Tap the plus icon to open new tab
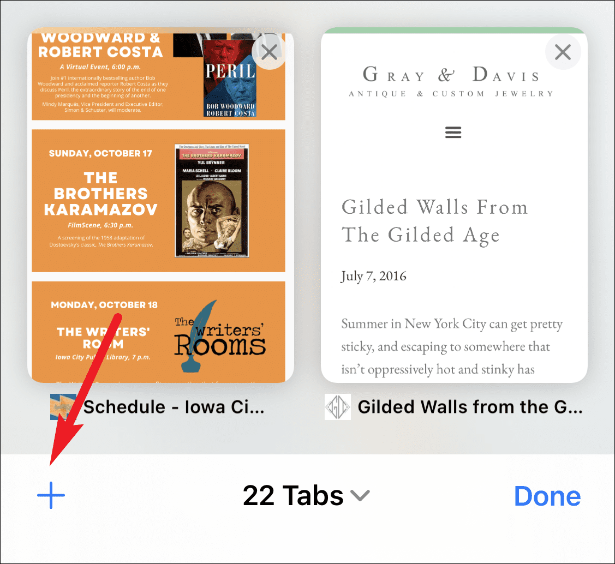The width and height of the screenshot is (615, 564). (51, 495)
